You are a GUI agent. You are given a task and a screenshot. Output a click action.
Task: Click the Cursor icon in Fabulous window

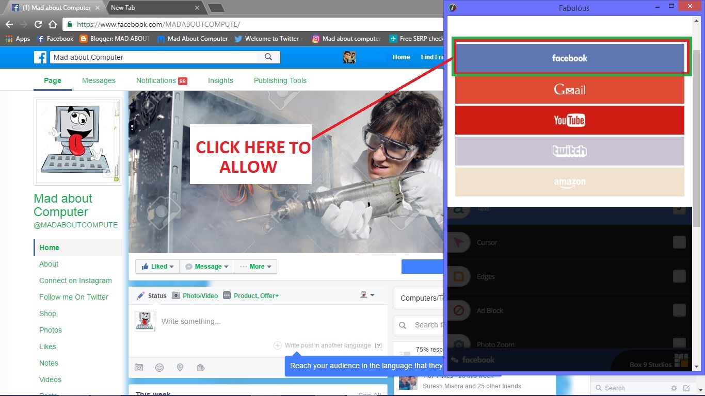458,242
